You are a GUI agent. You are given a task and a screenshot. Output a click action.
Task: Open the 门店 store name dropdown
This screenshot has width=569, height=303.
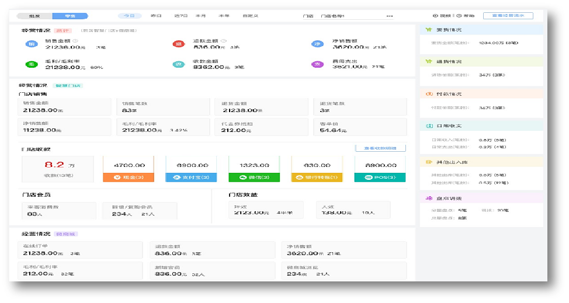348,16
